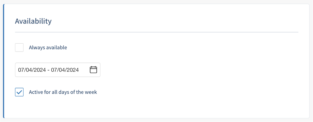Disable the all days of the week option
Screen dimensions: 313x122
19,92
